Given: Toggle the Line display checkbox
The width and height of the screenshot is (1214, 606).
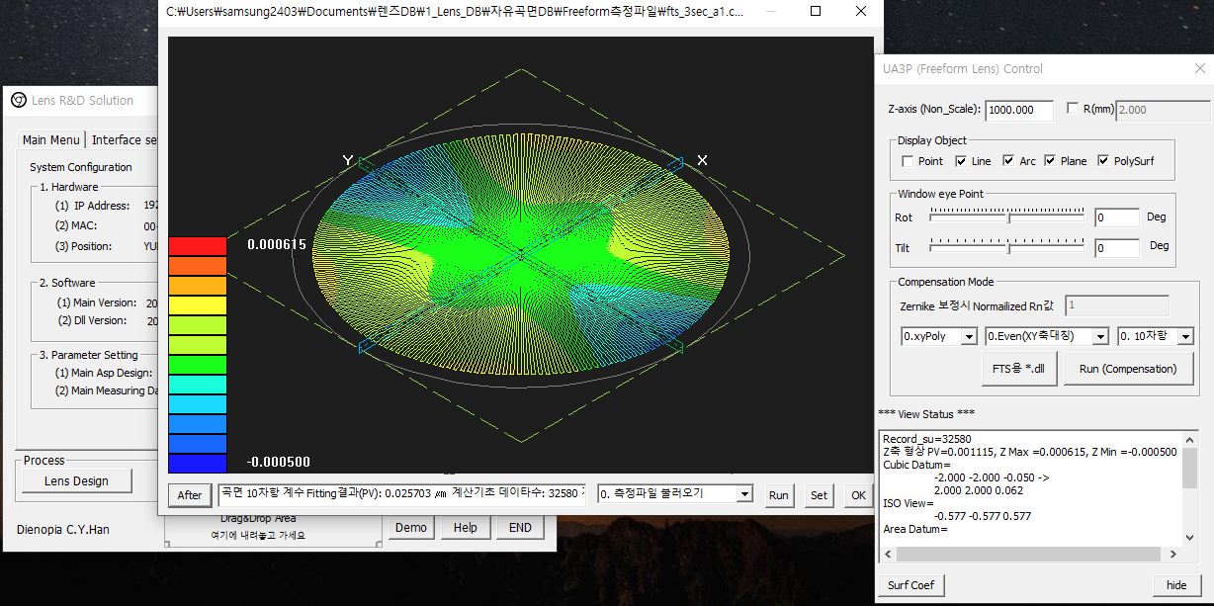Looking at the screenshot, I should (x=961, y=161).
